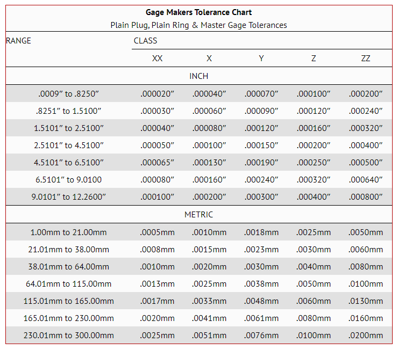Select the .0009" to .8250" range cell
398x350 pixels.
(x=68, y=94)
